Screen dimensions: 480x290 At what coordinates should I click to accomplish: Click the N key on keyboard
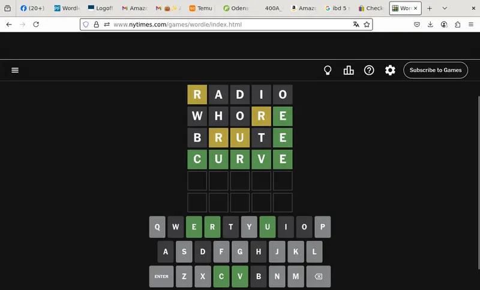277,276
